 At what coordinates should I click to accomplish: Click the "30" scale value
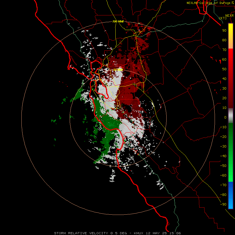pos(224,89)
